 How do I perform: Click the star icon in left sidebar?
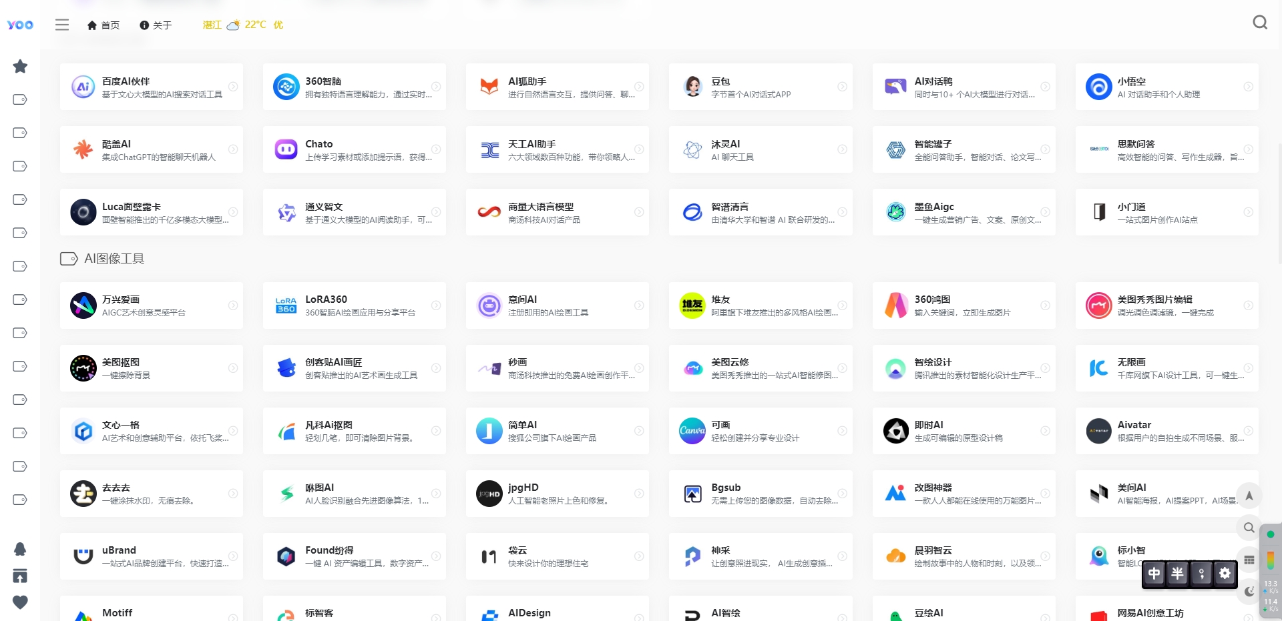click(20, 66)
